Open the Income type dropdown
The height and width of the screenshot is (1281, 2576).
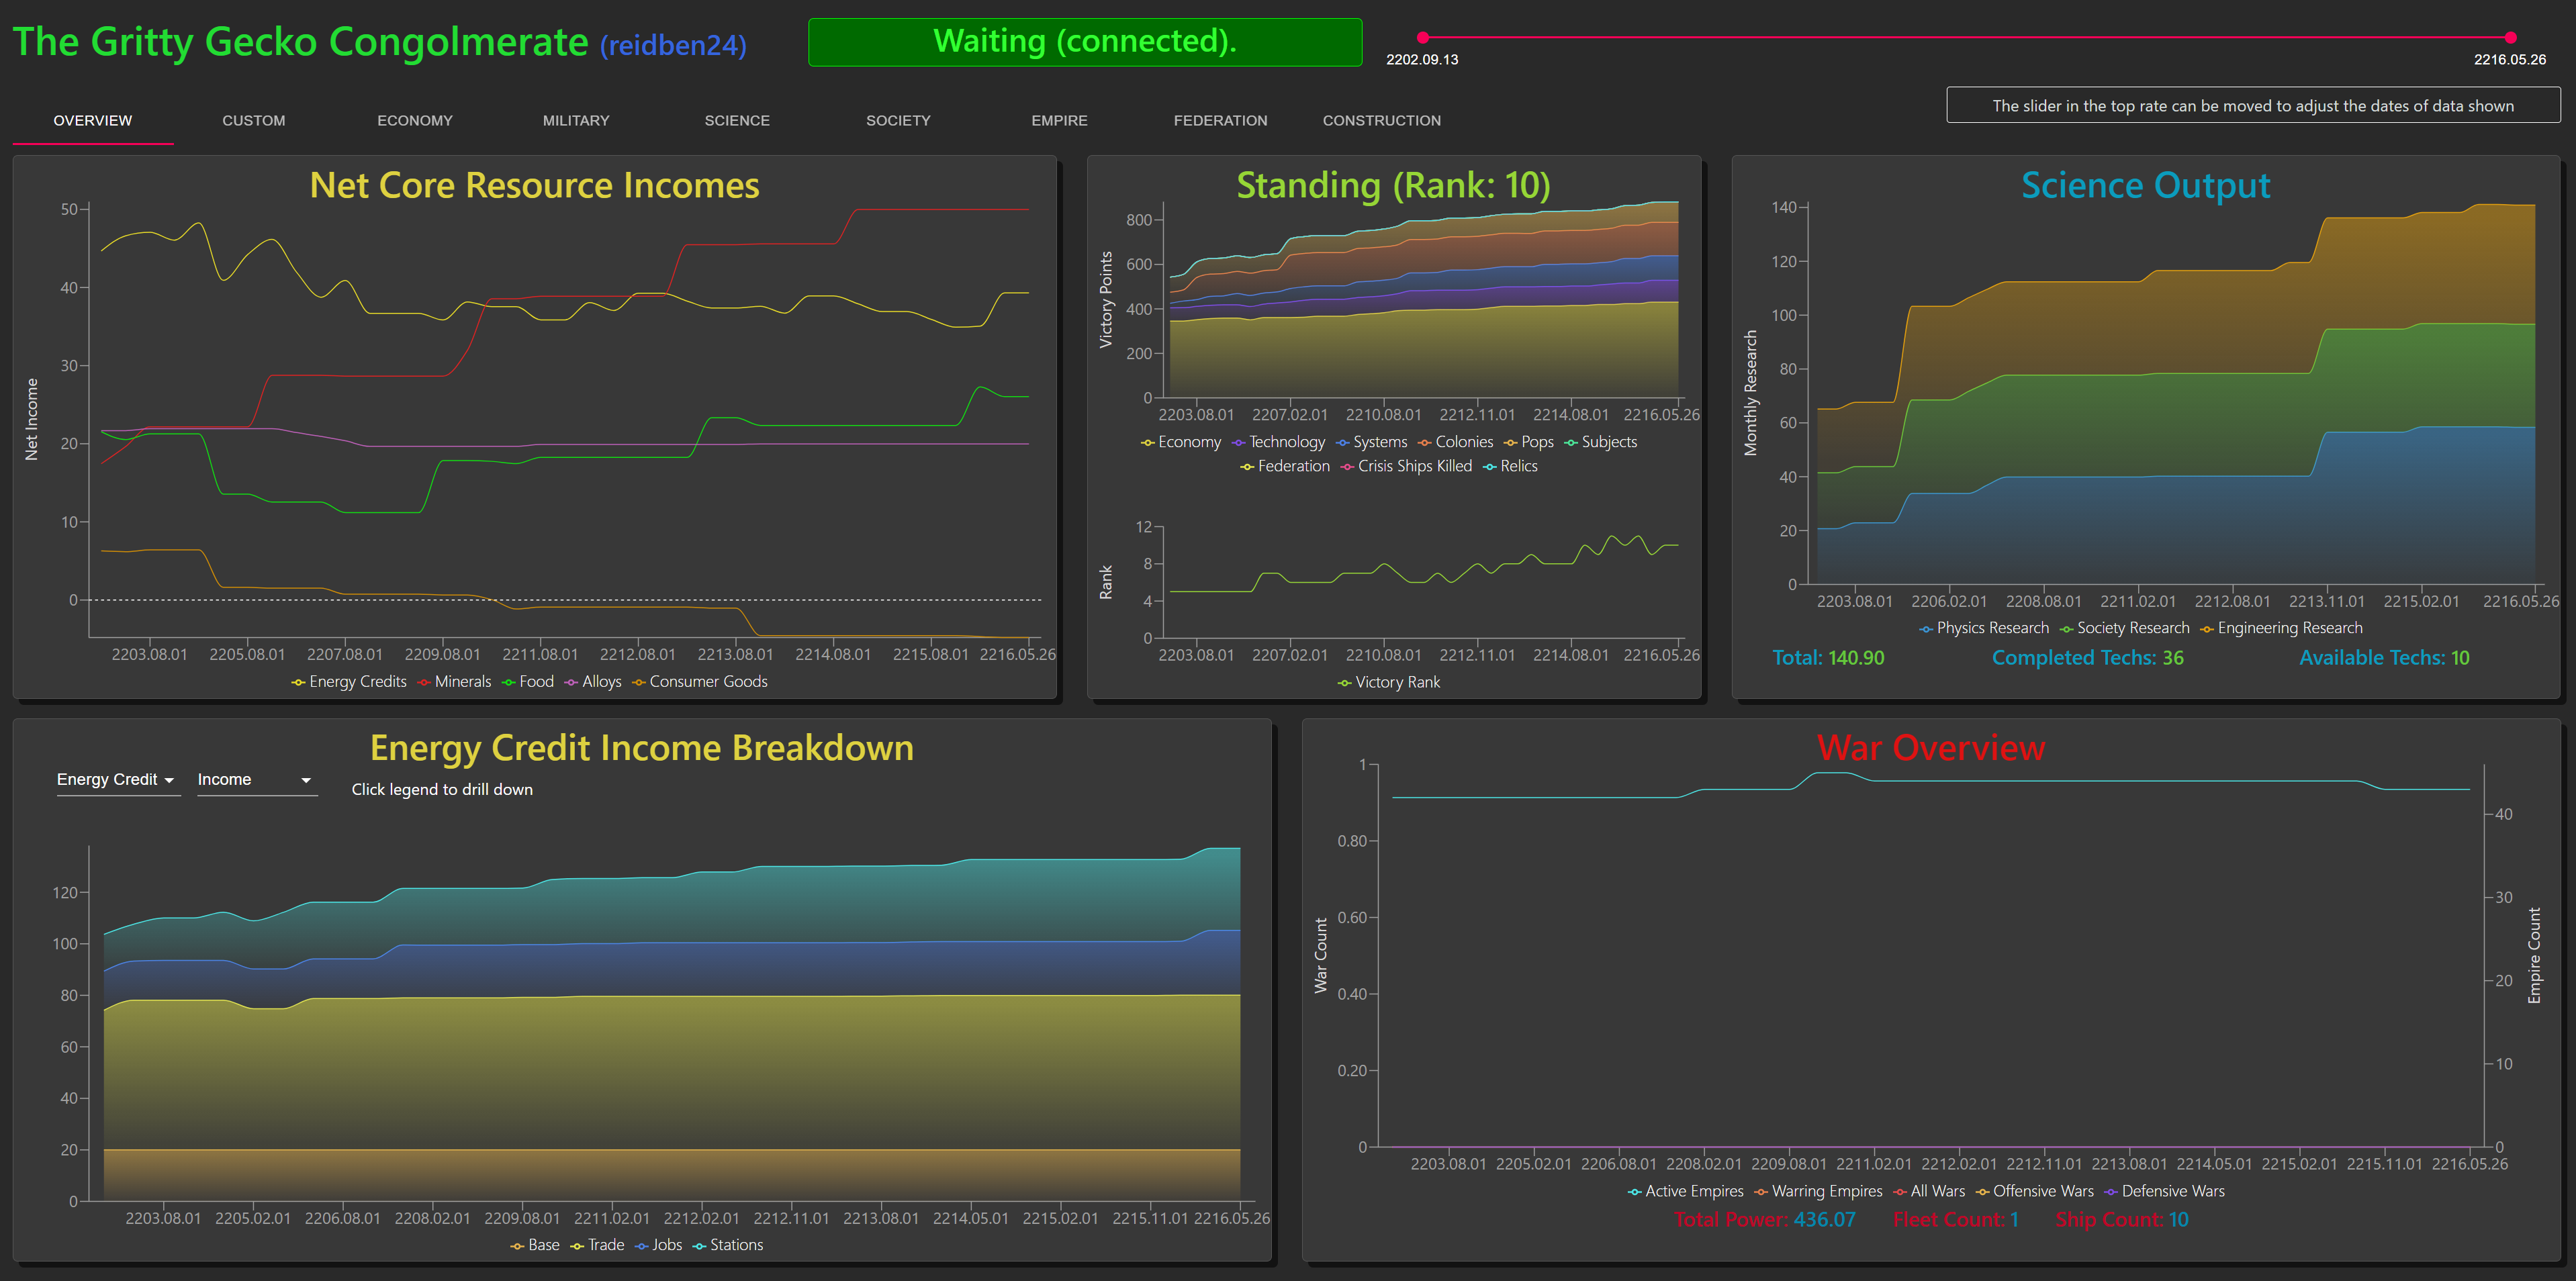pyautogui.click(x=256, y=780)
